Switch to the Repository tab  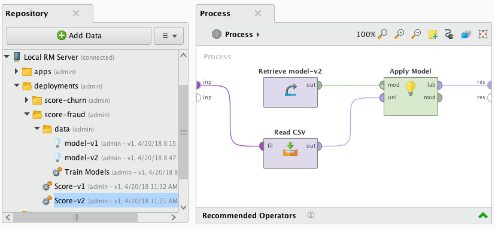click(x=27, y=14)
